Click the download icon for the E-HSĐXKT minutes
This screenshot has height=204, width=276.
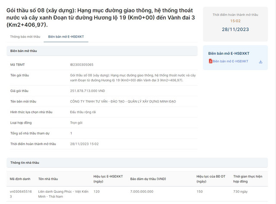pos(260,61)
